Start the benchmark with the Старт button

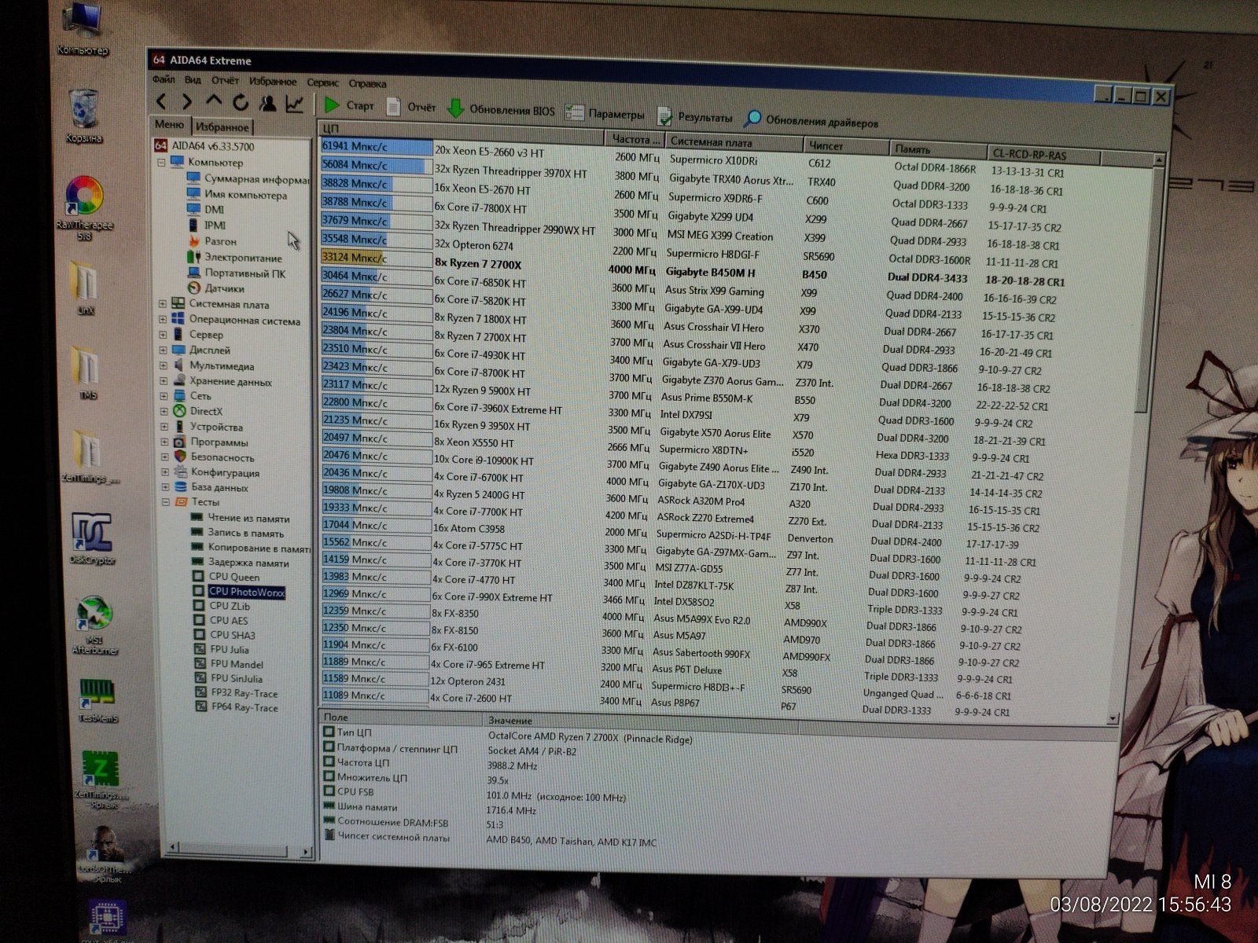tap(349, 105)
